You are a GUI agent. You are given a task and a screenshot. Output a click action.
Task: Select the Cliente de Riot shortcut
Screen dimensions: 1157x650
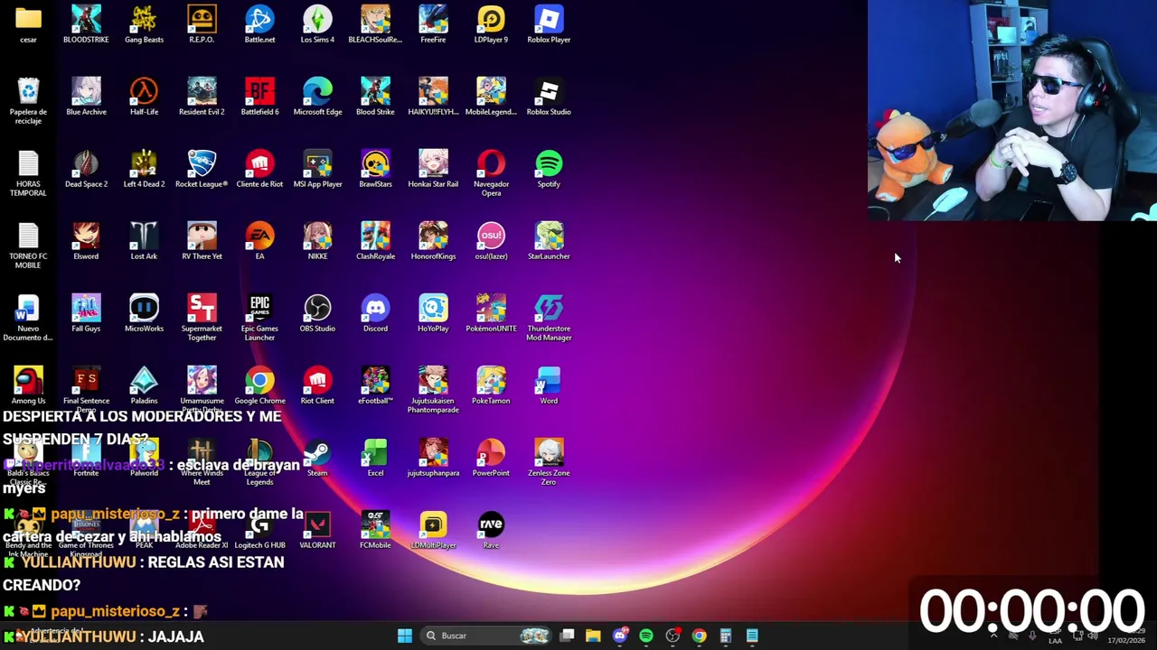pos(259,169)
